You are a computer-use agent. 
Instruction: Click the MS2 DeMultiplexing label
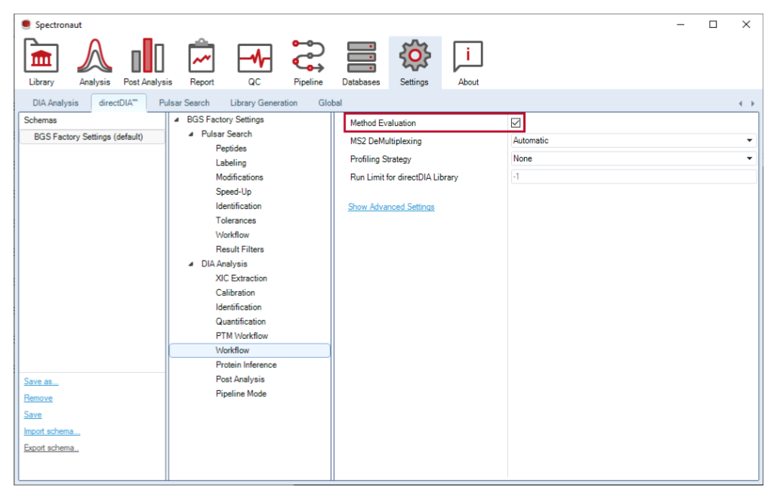click(x=386, y=141)
